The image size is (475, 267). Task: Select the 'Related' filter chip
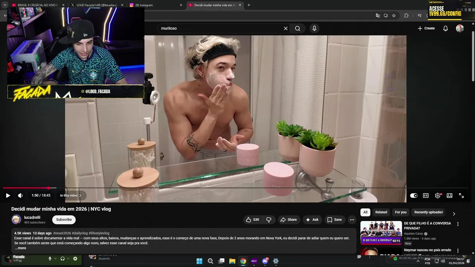point(381,212)
